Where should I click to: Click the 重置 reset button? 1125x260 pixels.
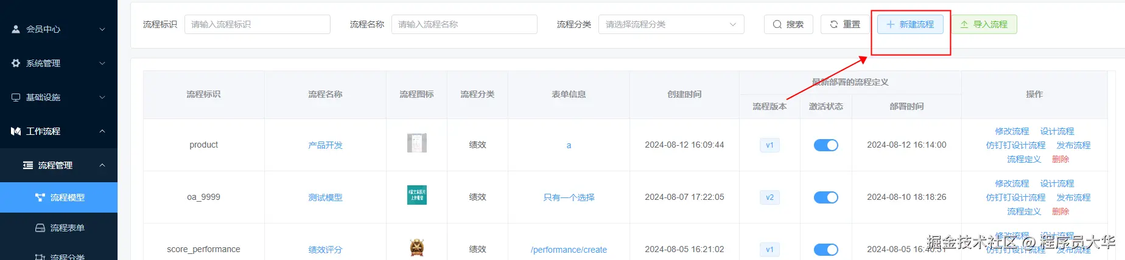[x=845, y=24]
